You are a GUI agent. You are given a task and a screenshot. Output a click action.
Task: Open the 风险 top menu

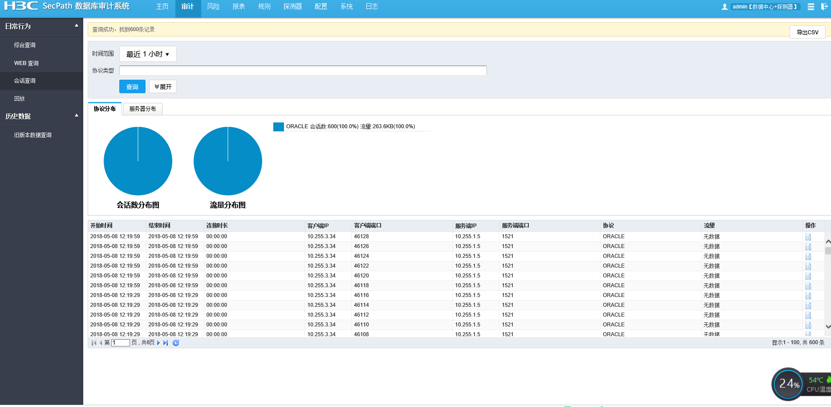[213, 7]
